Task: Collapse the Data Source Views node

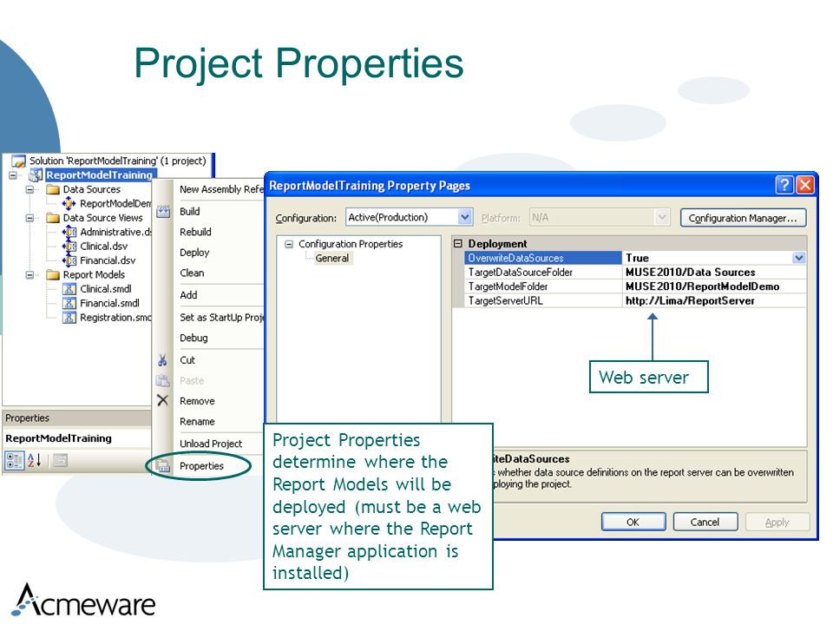Action: click(x=30, y=218)
